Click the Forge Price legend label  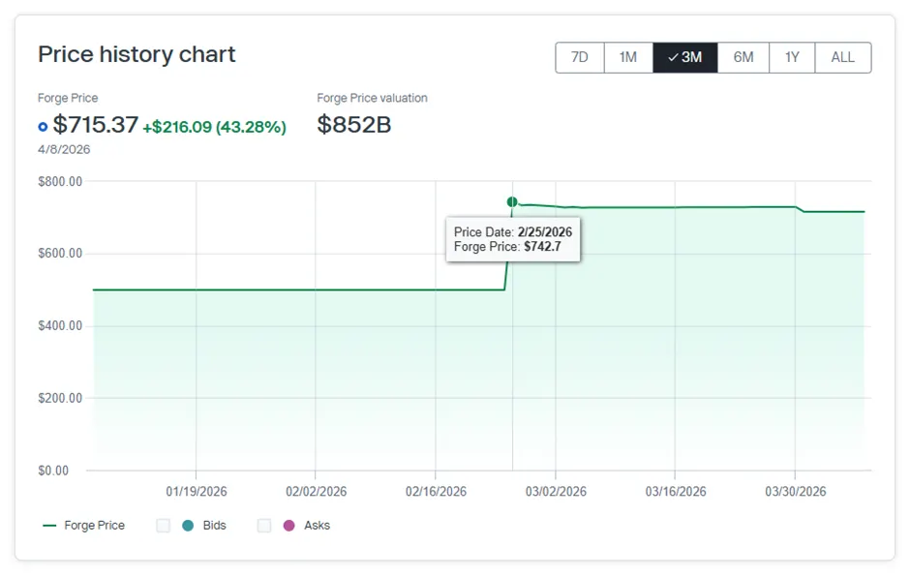[94, 526]
